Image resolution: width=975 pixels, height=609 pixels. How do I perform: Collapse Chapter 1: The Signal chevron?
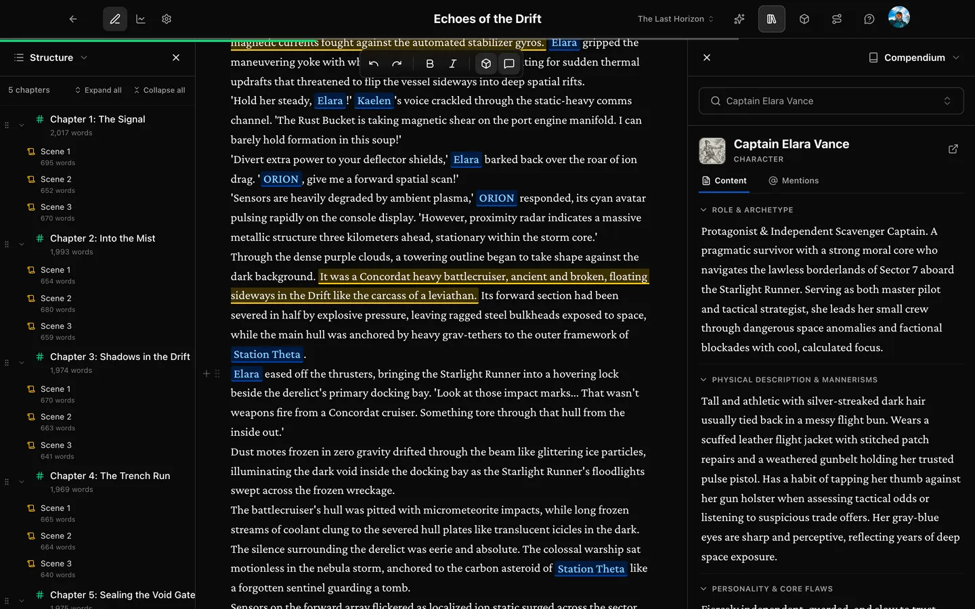[x=22, y=125]
